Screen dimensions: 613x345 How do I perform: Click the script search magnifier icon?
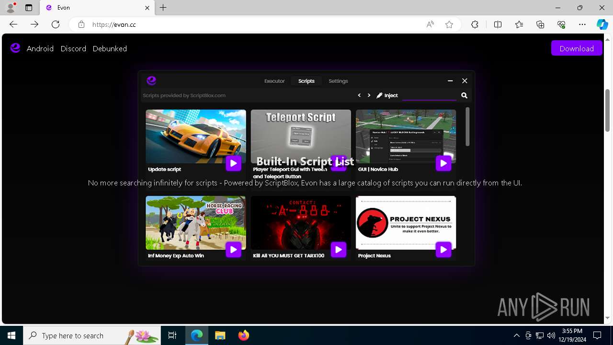(464, 95)
